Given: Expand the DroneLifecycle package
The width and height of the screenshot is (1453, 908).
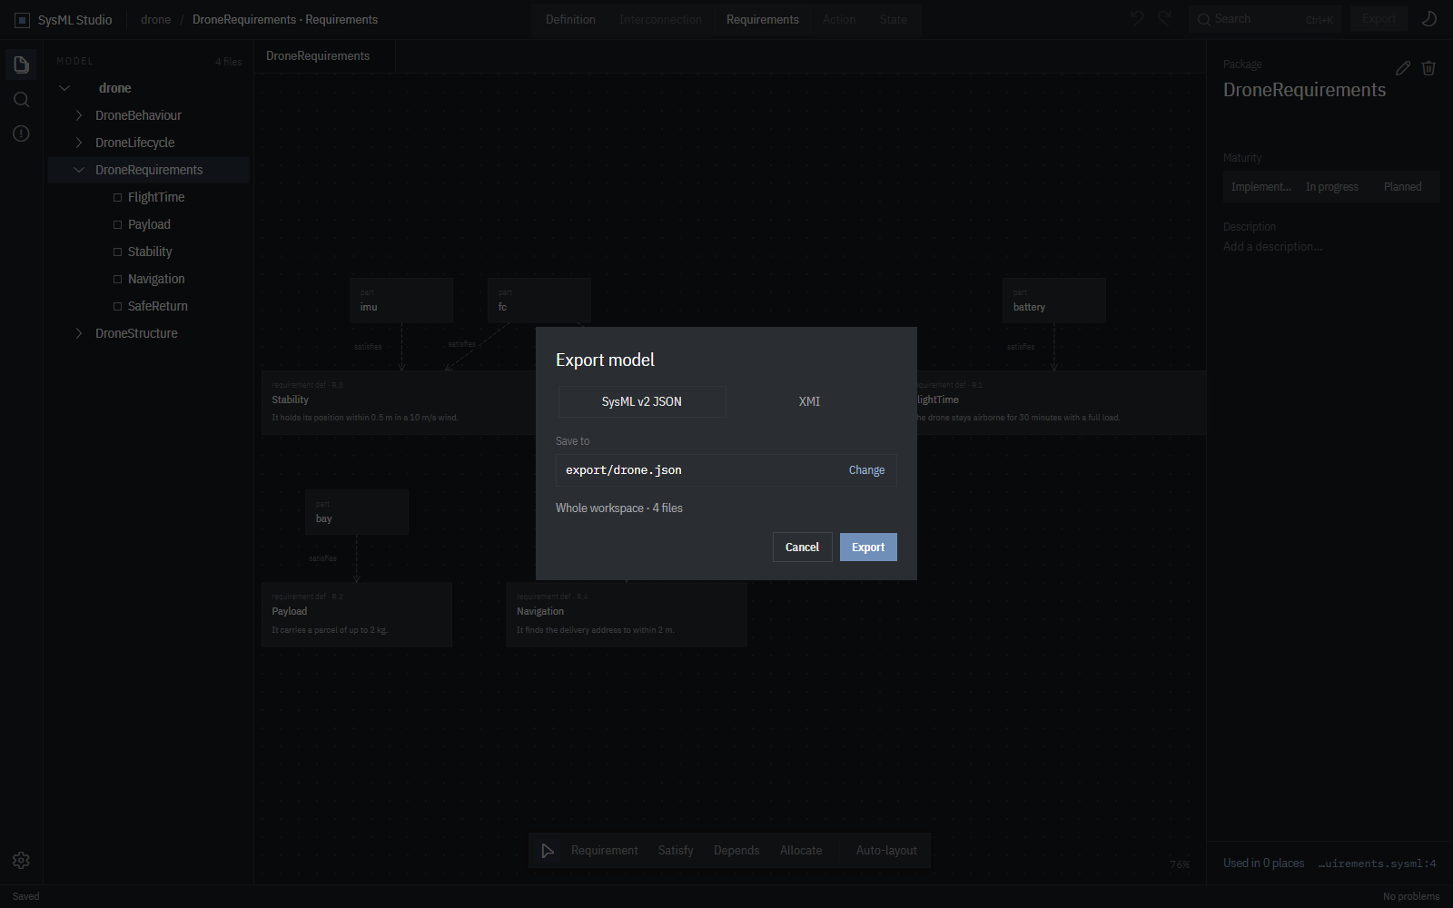Looking at the screenshot, I should [79, 143].
